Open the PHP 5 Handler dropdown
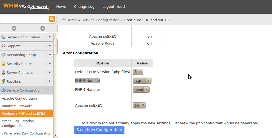The image size is (272, 138). (x=142, y=81)
